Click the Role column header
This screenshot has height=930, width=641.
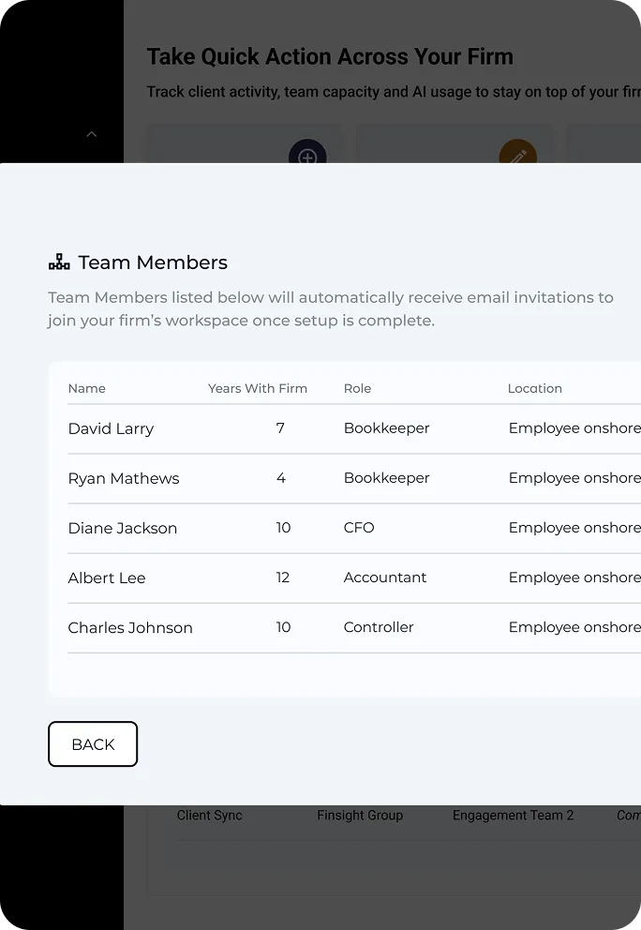point(358,388)
